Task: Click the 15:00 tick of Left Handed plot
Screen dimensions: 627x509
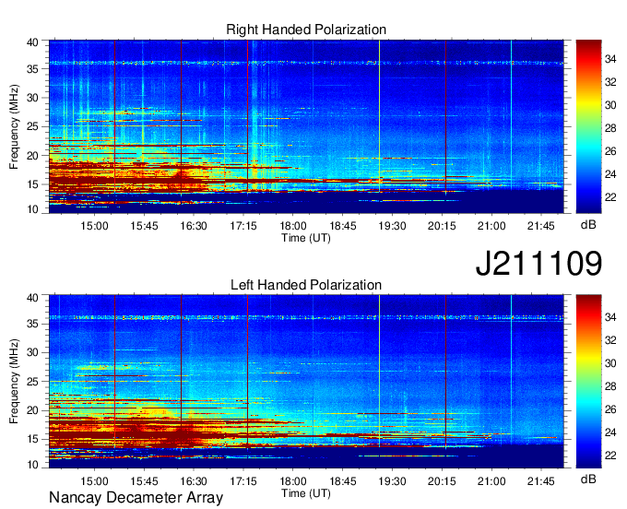Action: [x=94, y=481]
